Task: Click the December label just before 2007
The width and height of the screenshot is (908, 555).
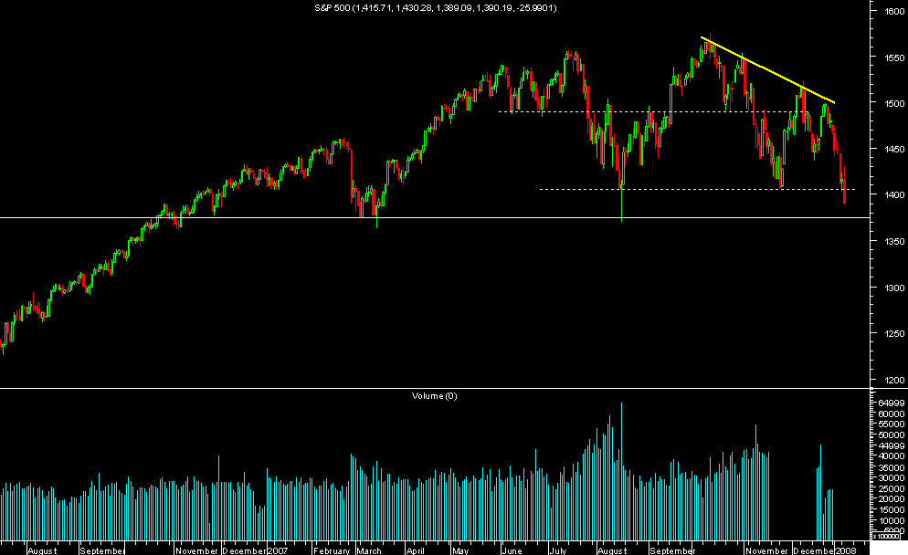Action: [x=245, y=550]
